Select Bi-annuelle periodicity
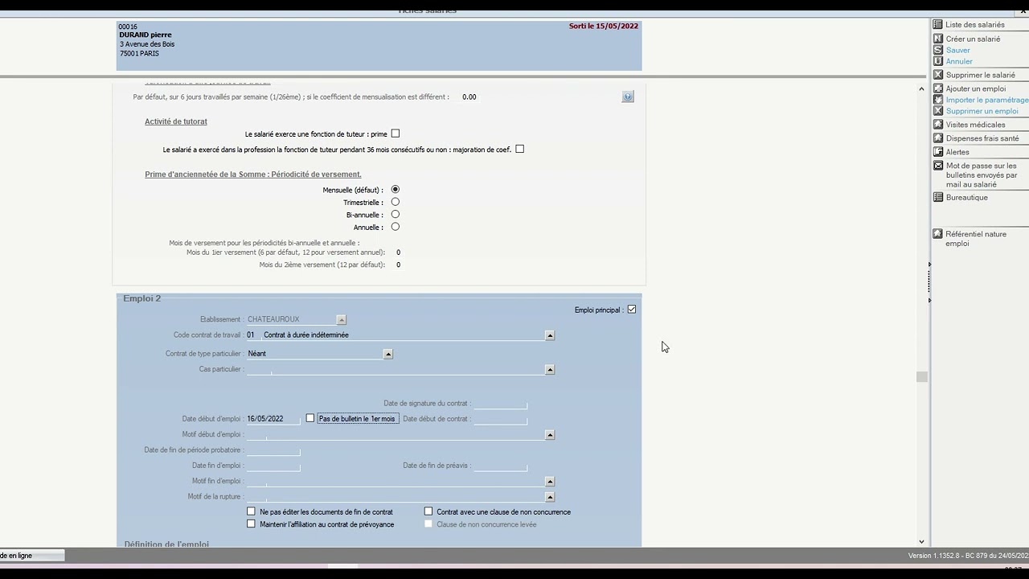The height and width of the screenshot is (579, 1029). pos(395,215)
